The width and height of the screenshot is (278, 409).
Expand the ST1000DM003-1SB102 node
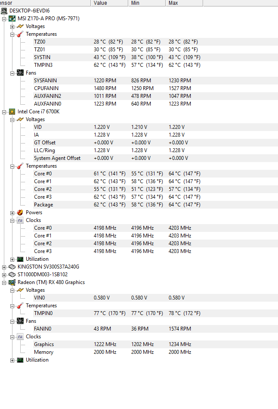(4, 275)
